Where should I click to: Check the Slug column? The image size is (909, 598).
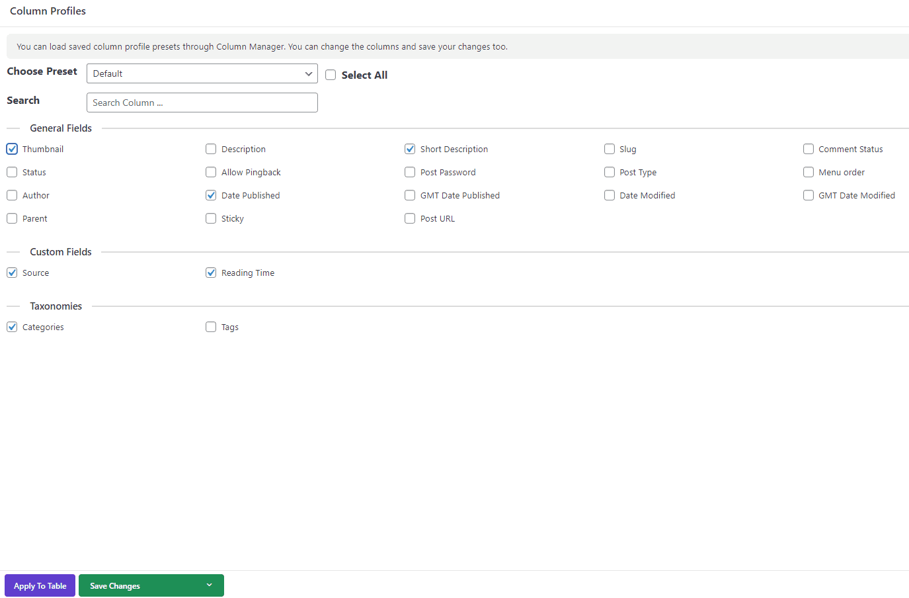click(609, 149)
